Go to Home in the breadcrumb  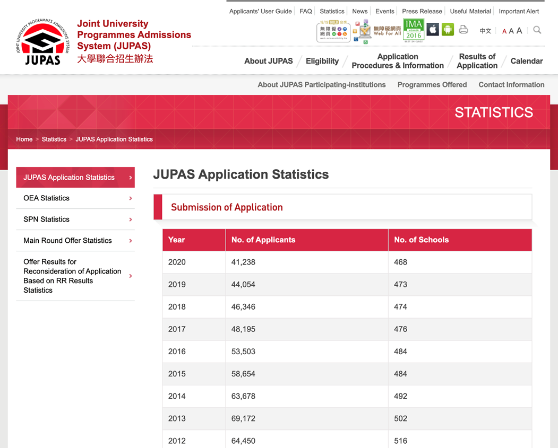[24, 139]
